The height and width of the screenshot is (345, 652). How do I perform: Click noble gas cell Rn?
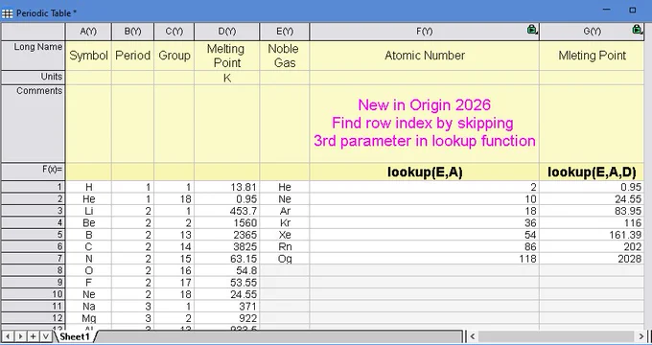285,246
